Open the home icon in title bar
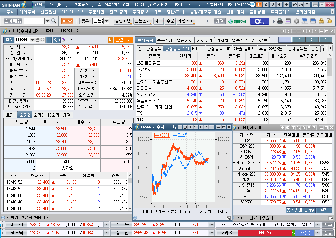 [295, 4]
